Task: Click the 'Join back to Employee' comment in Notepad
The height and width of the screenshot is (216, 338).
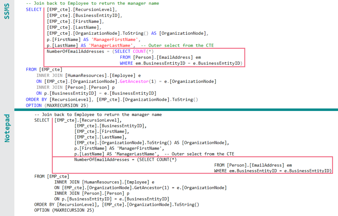Action: [98, 115]
